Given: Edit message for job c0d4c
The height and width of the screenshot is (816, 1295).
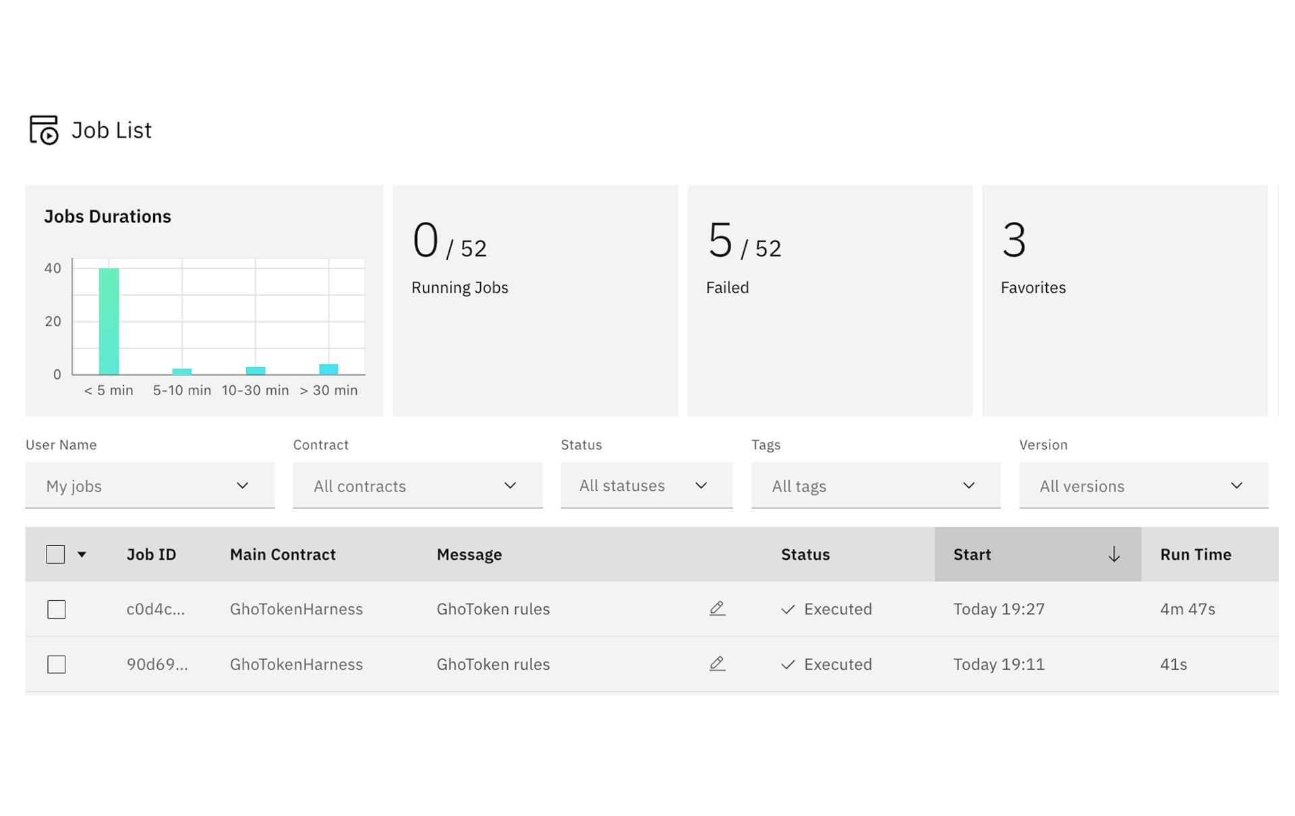Looking at the screenshot, I should [717, 609].
